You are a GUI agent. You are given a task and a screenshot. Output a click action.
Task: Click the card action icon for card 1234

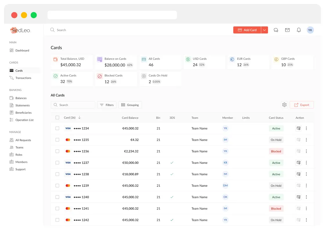[299, 128]
